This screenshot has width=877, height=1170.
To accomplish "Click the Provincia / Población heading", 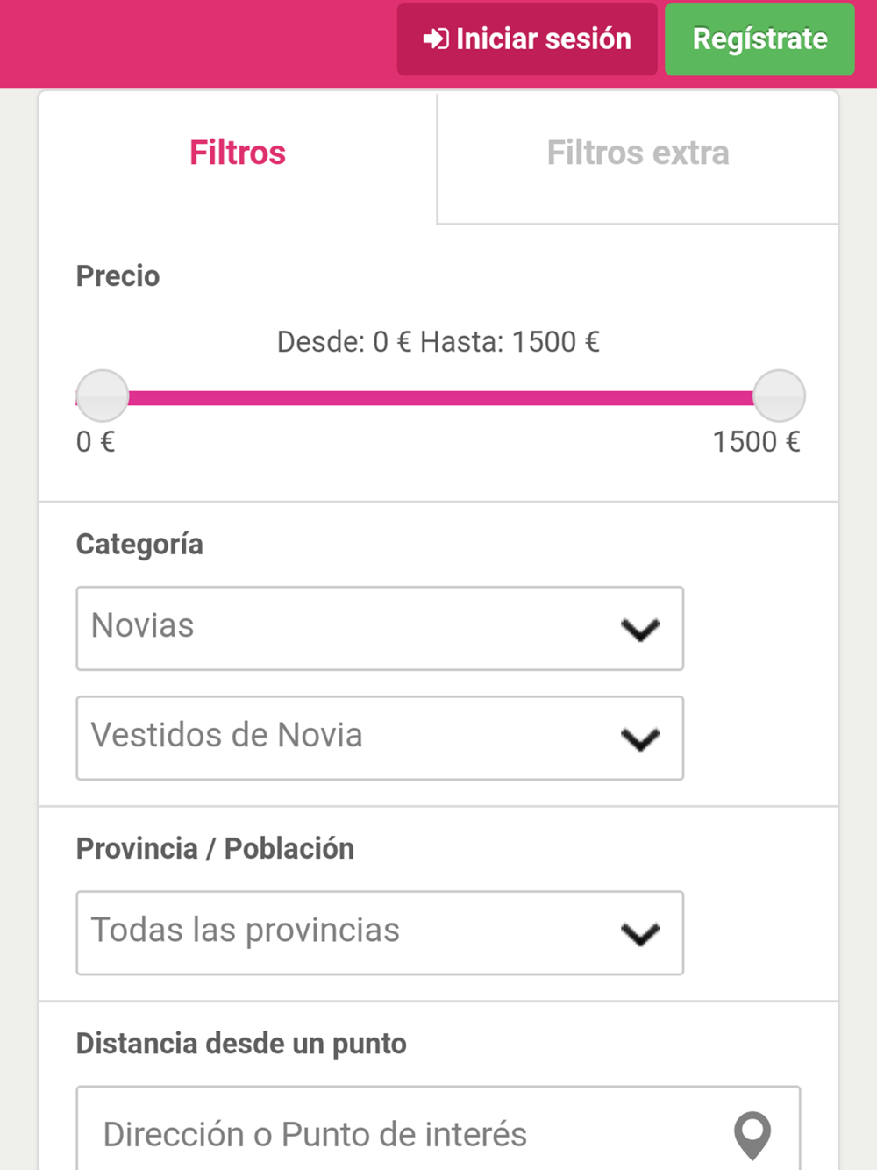I will [215, 849].
